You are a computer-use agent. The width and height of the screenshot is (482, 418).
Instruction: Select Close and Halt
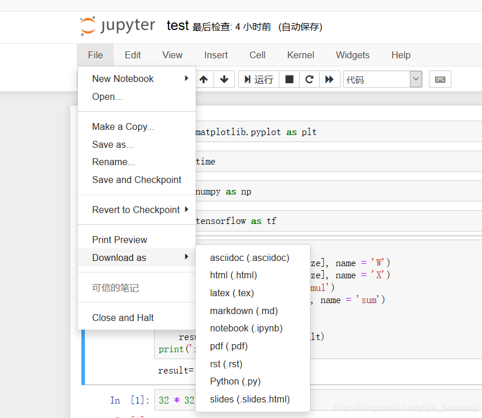(x=137, y=318)
